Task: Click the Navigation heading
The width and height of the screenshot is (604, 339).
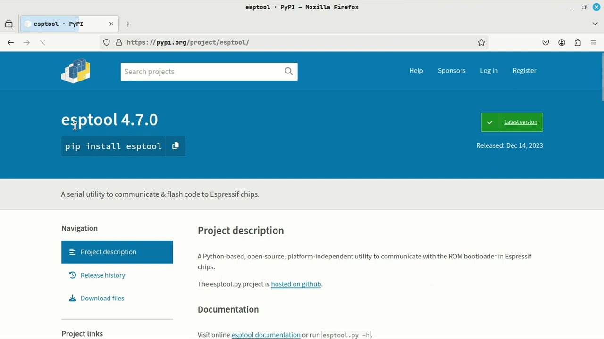Action: [79, 228]
